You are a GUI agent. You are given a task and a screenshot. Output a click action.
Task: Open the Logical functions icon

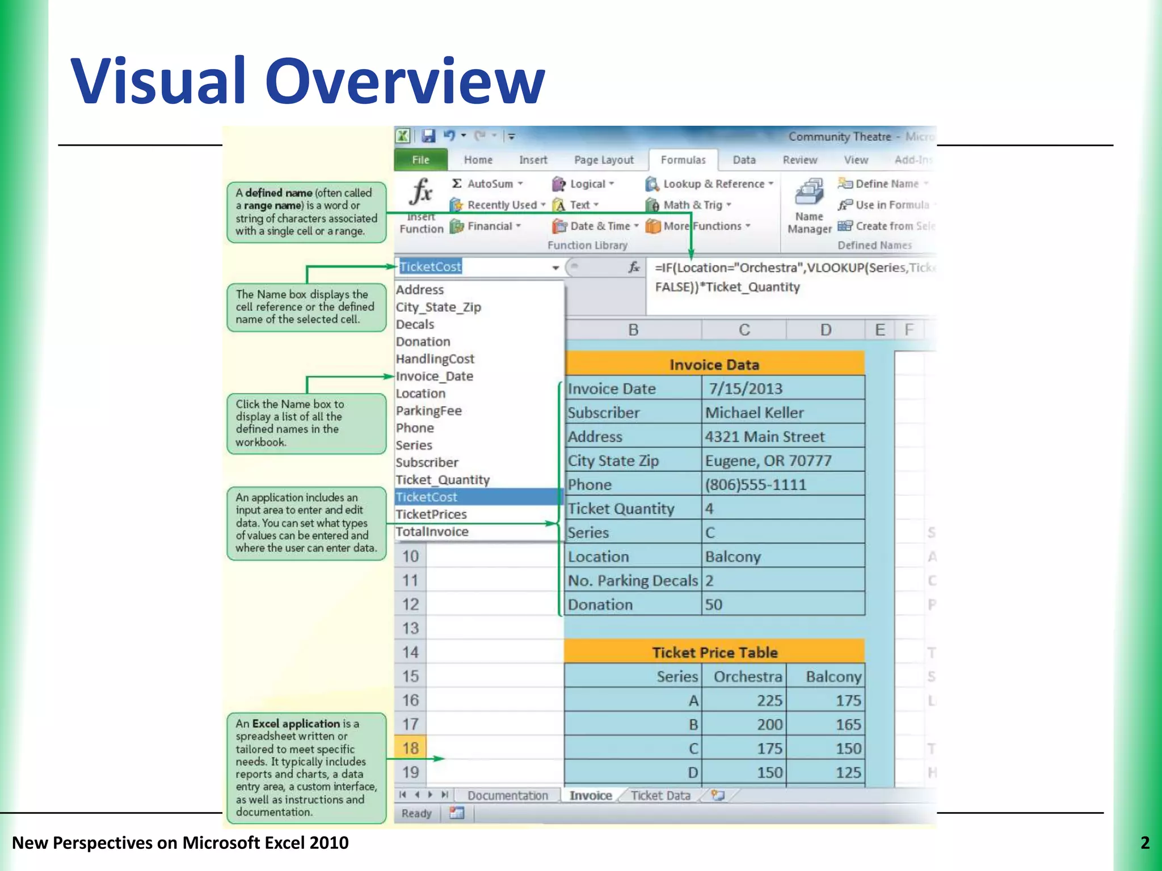[x=559, y=184]
